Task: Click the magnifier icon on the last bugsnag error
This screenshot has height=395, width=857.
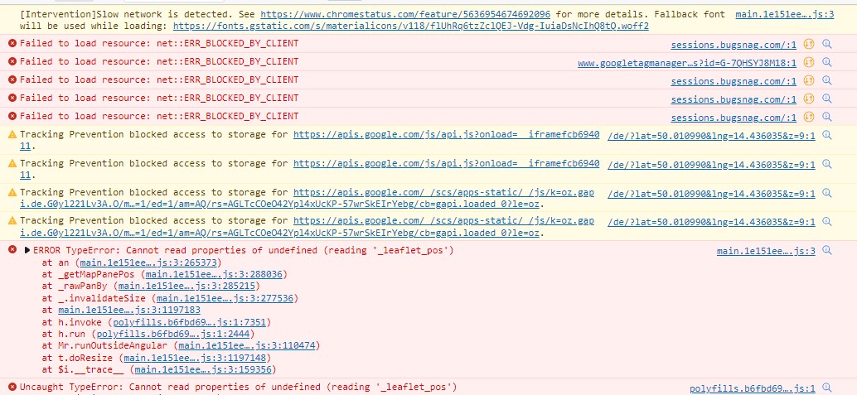Action: [826, 117]
